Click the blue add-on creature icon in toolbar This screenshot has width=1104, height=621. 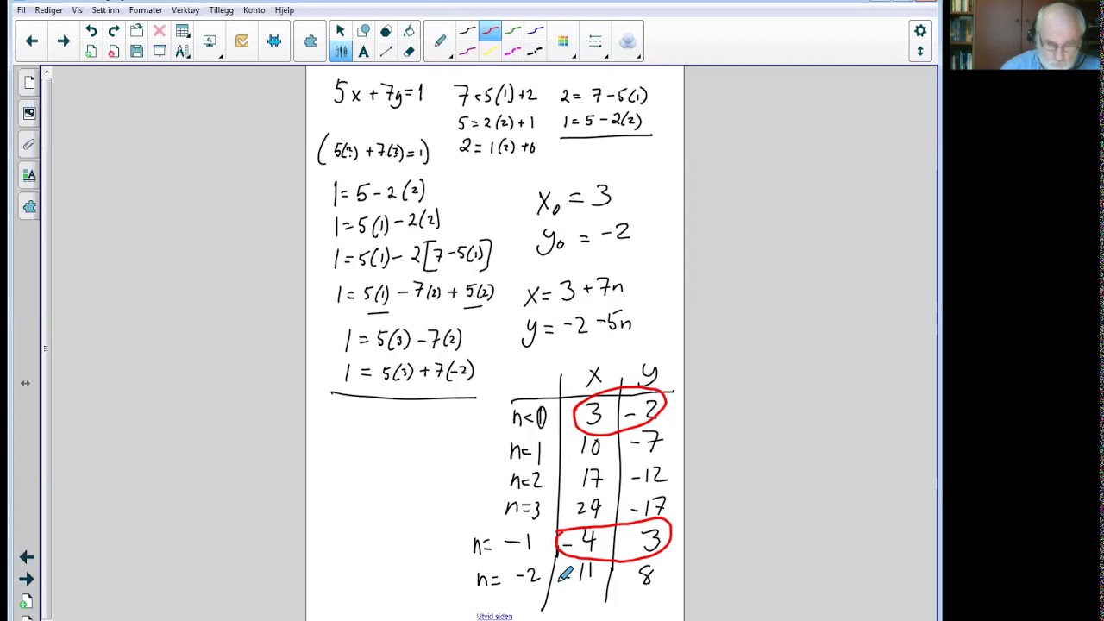(274, 41)
